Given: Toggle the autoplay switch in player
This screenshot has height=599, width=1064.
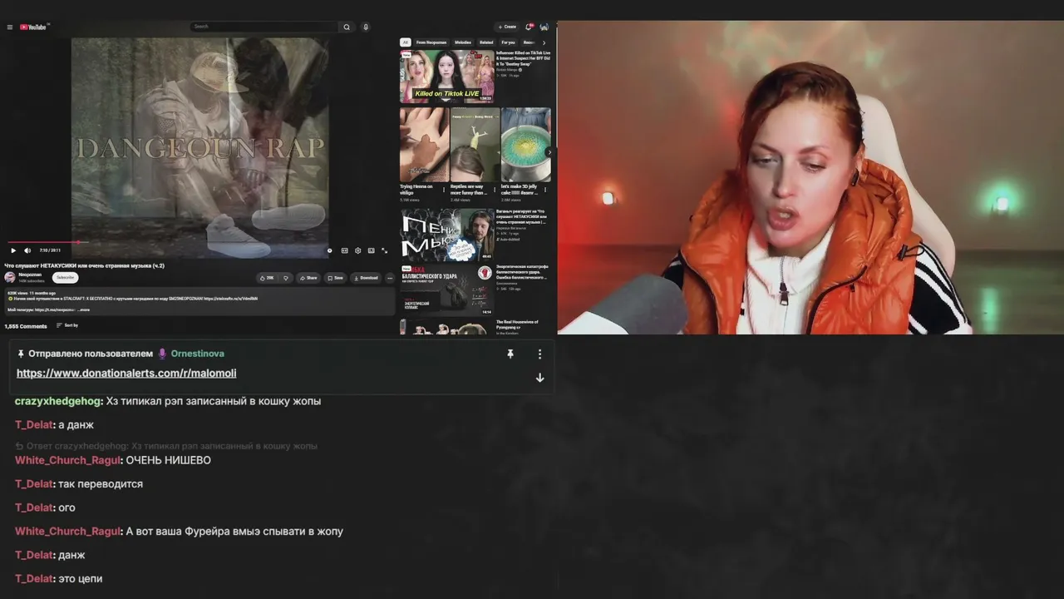Looking at the screenshot, I should click(x=330, y=250).
